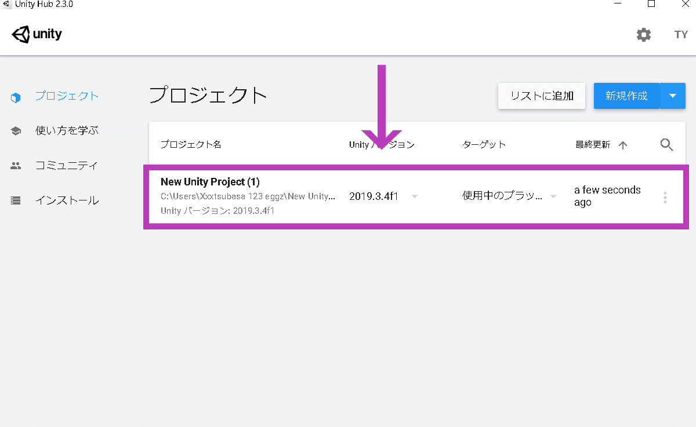This screenshot has height=427, width=696.
Task: Expand the 新規作成 dropdown arrow
Action: pyautogui.click(x=673, y=96)
